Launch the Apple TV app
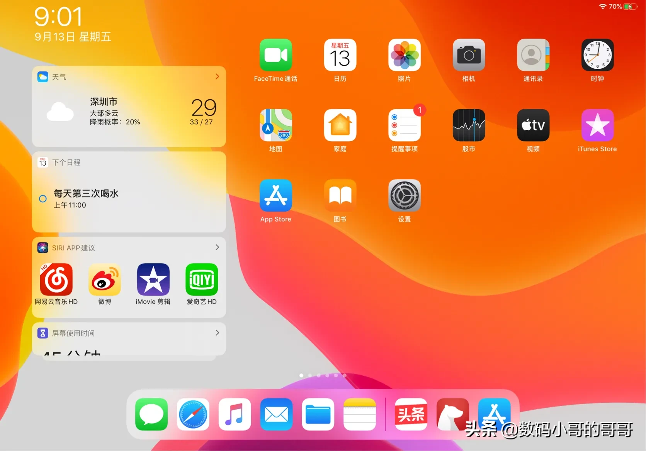646x451 pixels. click(533, 125)
